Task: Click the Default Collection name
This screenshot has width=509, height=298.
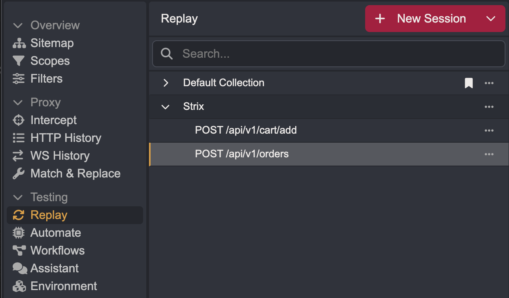Action: click(x=224, y=83)
